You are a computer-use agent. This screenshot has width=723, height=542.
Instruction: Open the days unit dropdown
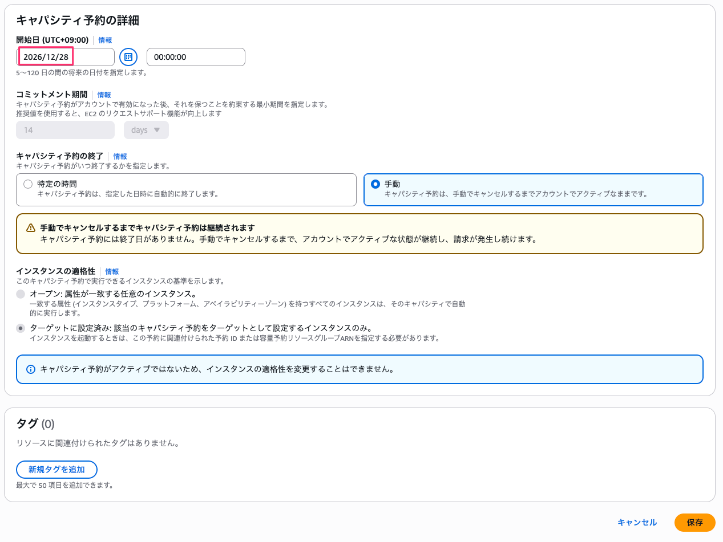[146, 130]
